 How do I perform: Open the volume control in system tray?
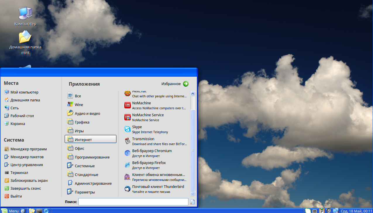point(329,211)
